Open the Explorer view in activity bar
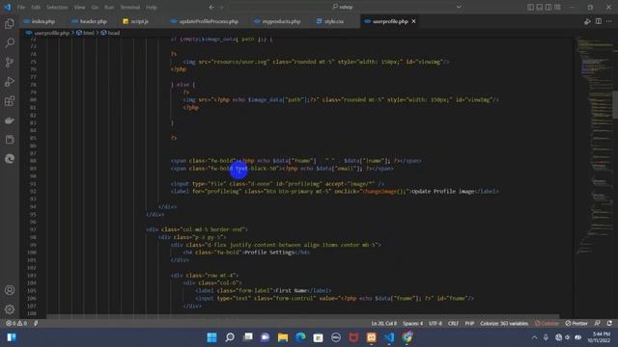 click(x=10, y=24)
